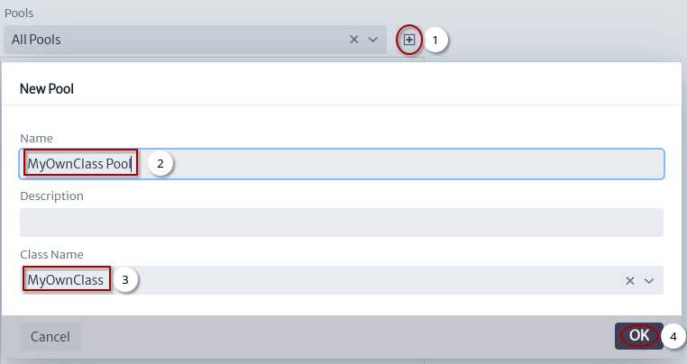Clear the All Pools selection

click(354, 40)
